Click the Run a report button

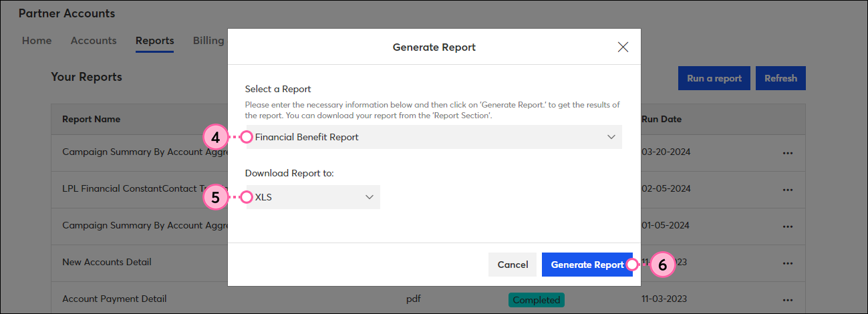click(x=714, y=78)
